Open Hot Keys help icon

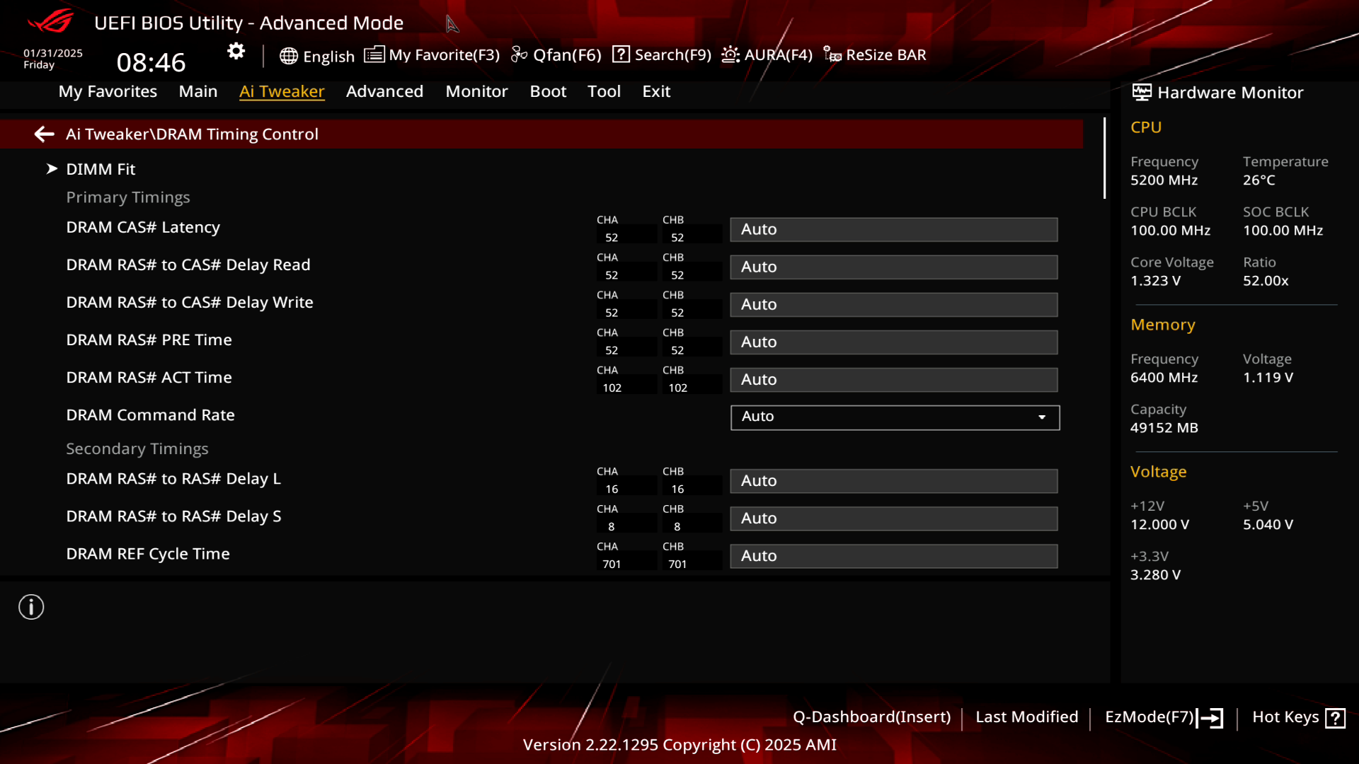click(x=1335, y=718)
